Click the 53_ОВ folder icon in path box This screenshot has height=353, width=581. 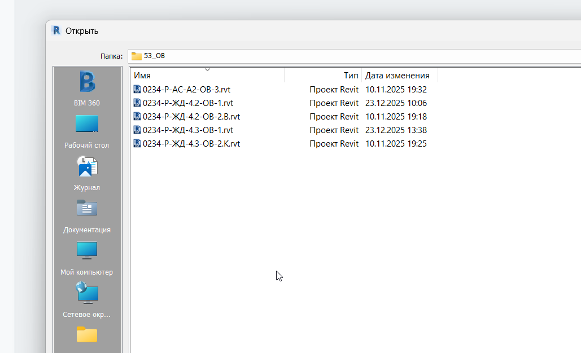137,56
